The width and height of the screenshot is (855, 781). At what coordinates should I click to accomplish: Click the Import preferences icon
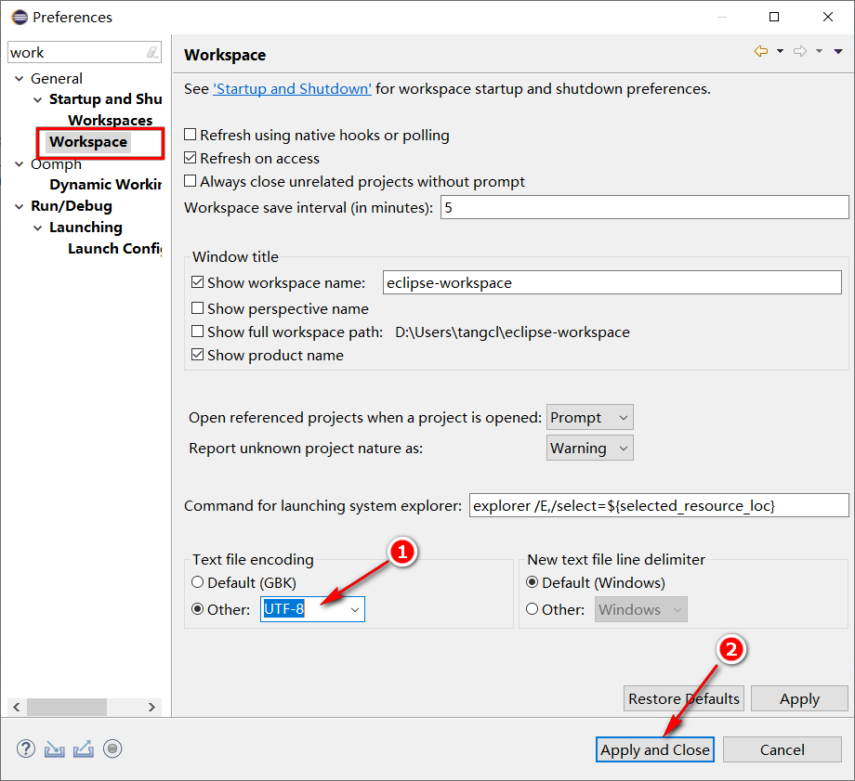pyautogui.click(x=55, y=748)
